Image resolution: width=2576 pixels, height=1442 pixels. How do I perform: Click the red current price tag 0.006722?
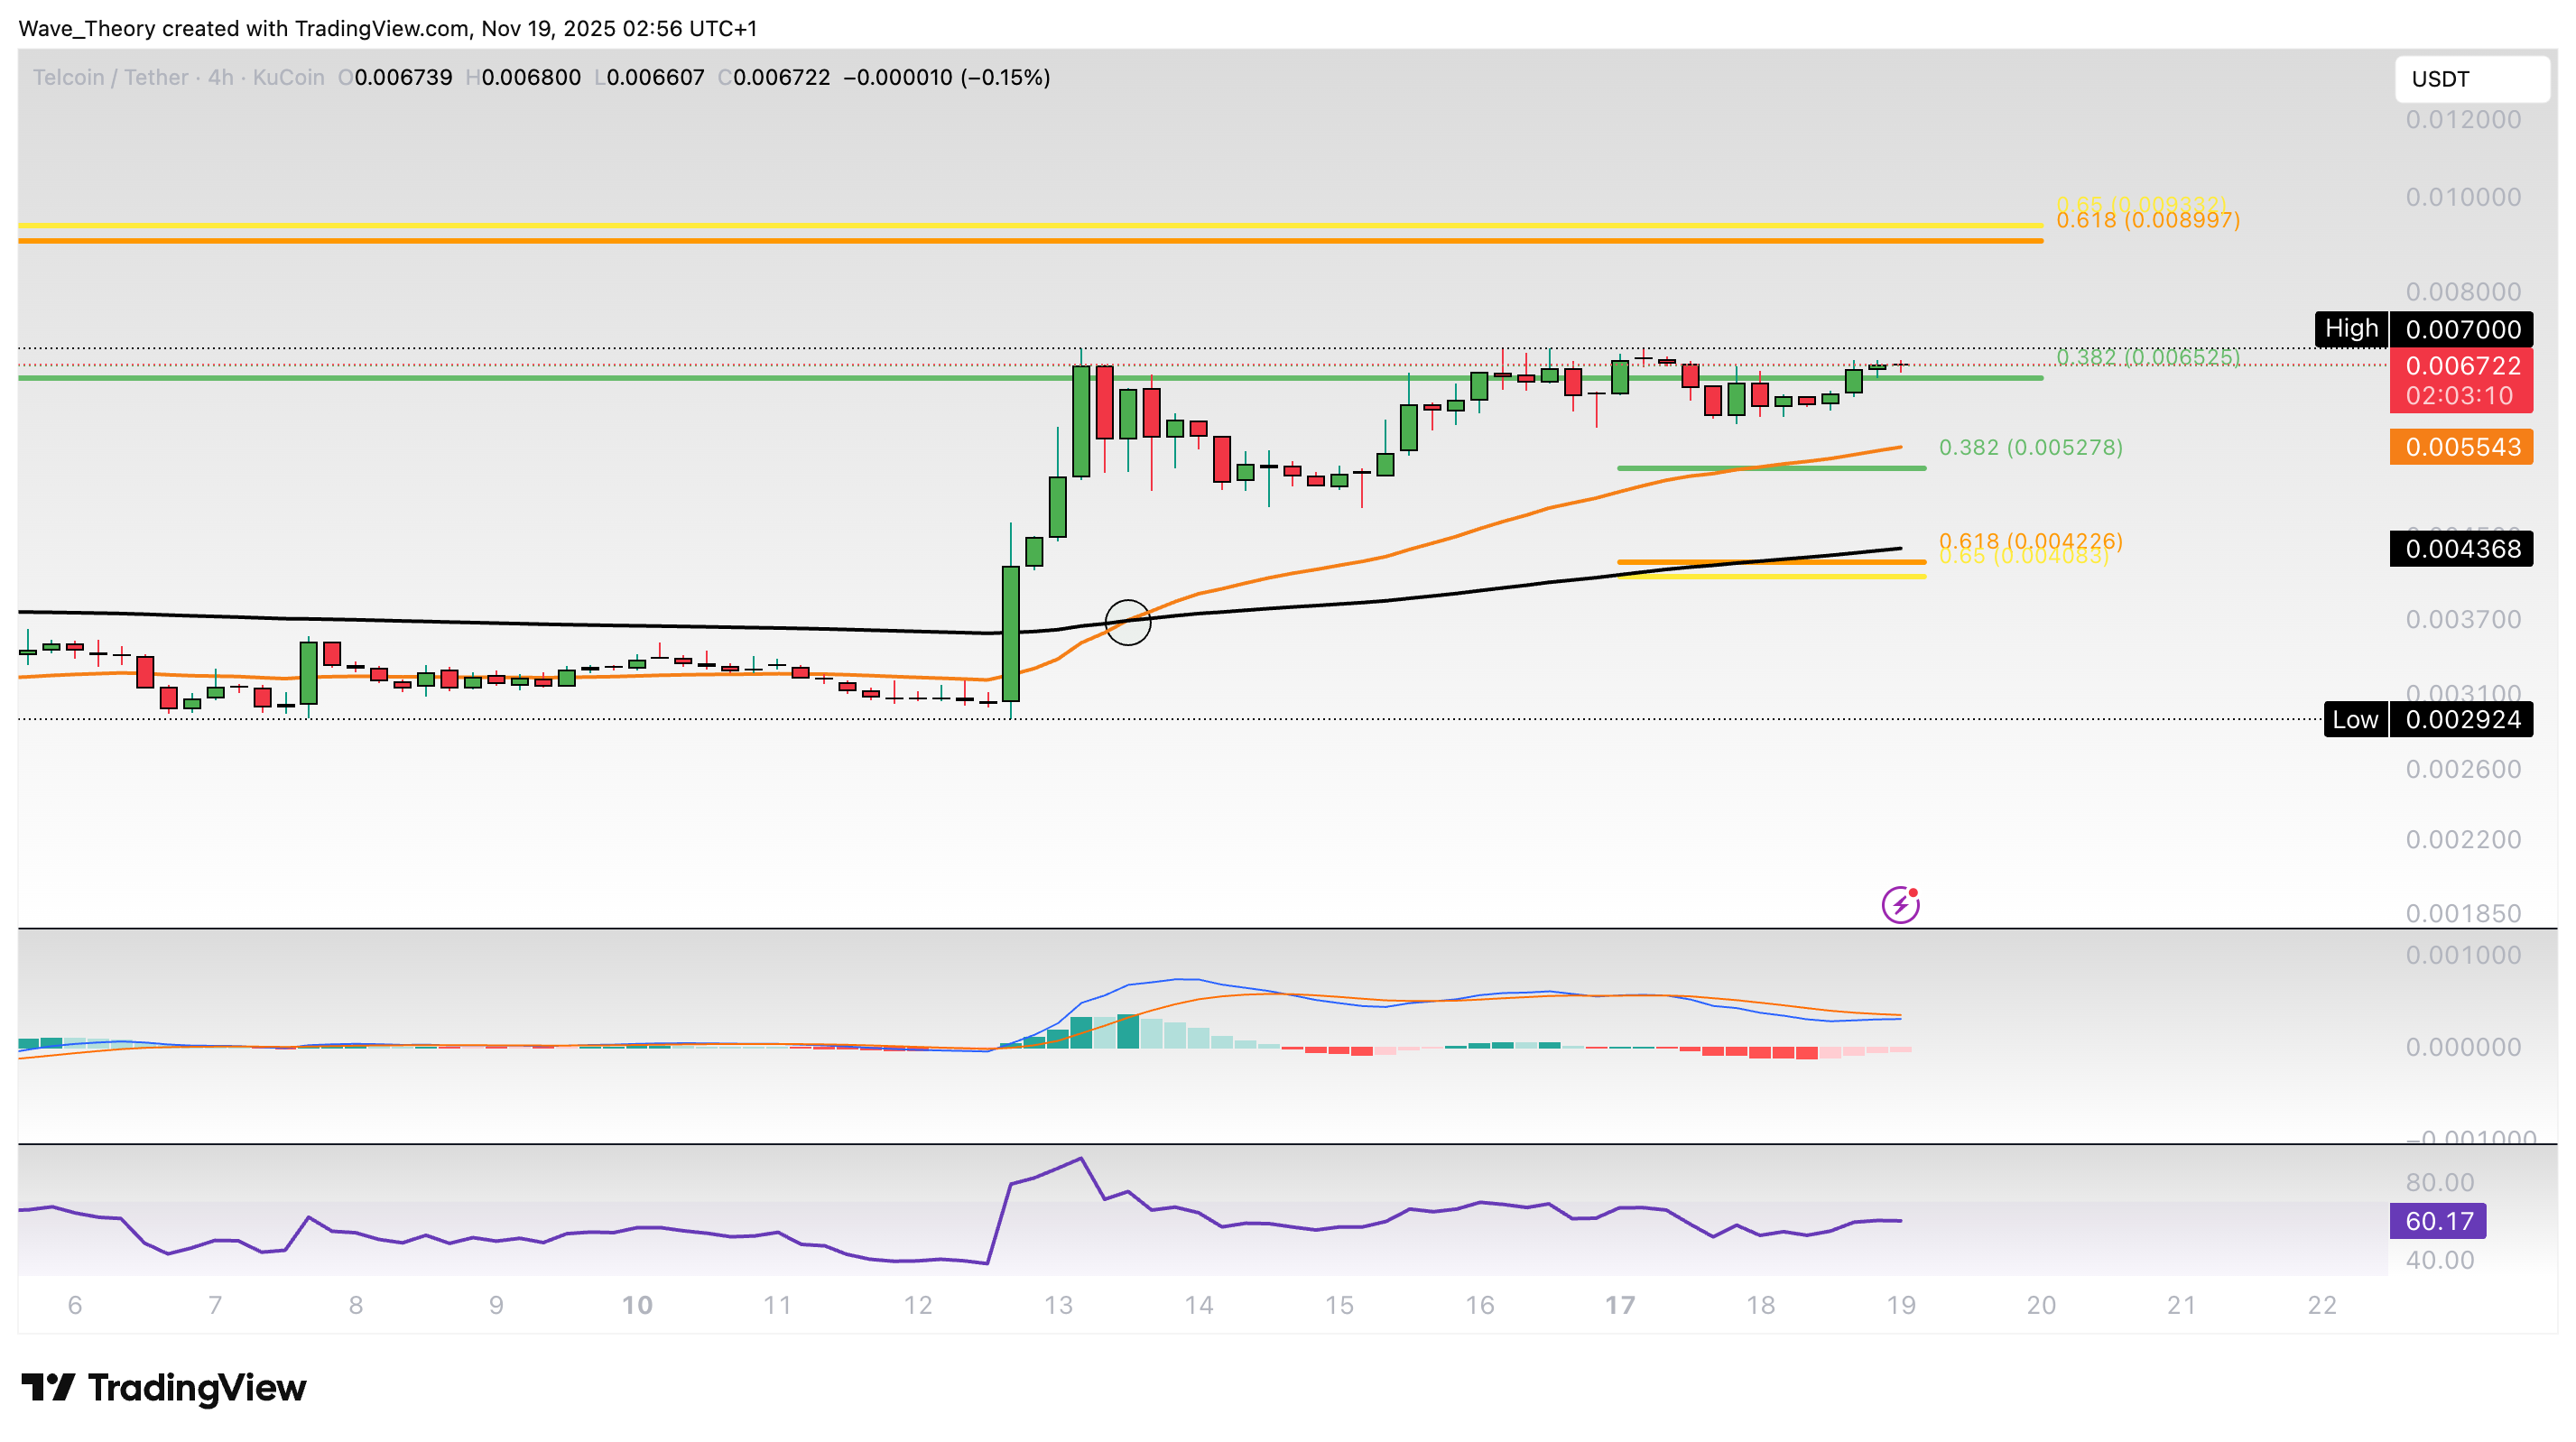click(2461, 367)
